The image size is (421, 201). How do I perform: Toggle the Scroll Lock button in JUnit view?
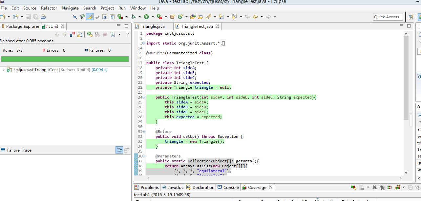click(x=80, y=34)
